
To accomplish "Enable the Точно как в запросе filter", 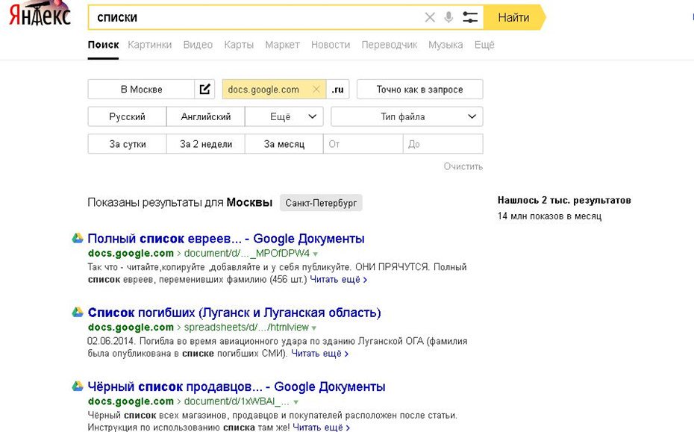I will coord(419,90).
